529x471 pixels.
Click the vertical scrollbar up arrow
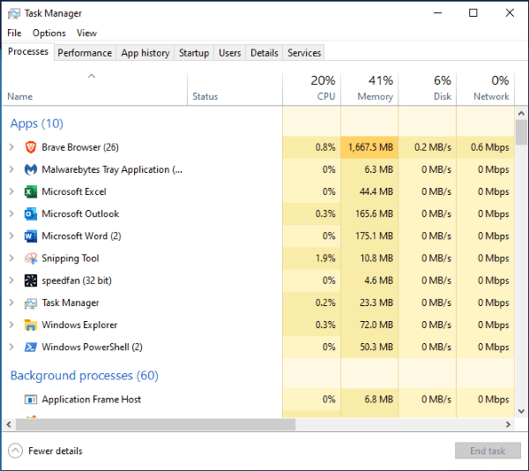click(x=521, y=114)
